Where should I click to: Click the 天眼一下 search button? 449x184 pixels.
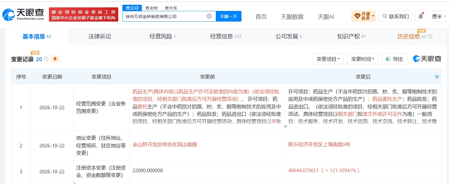[x=228, y=16]
